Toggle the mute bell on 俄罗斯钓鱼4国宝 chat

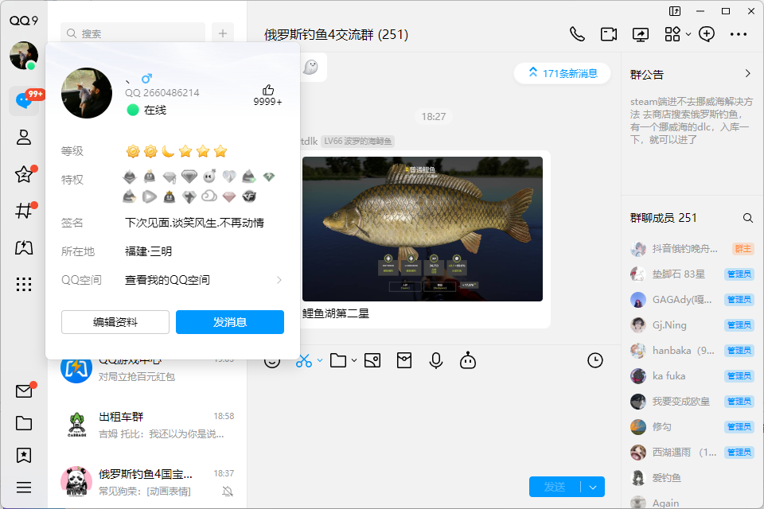[x=228, y=491]
